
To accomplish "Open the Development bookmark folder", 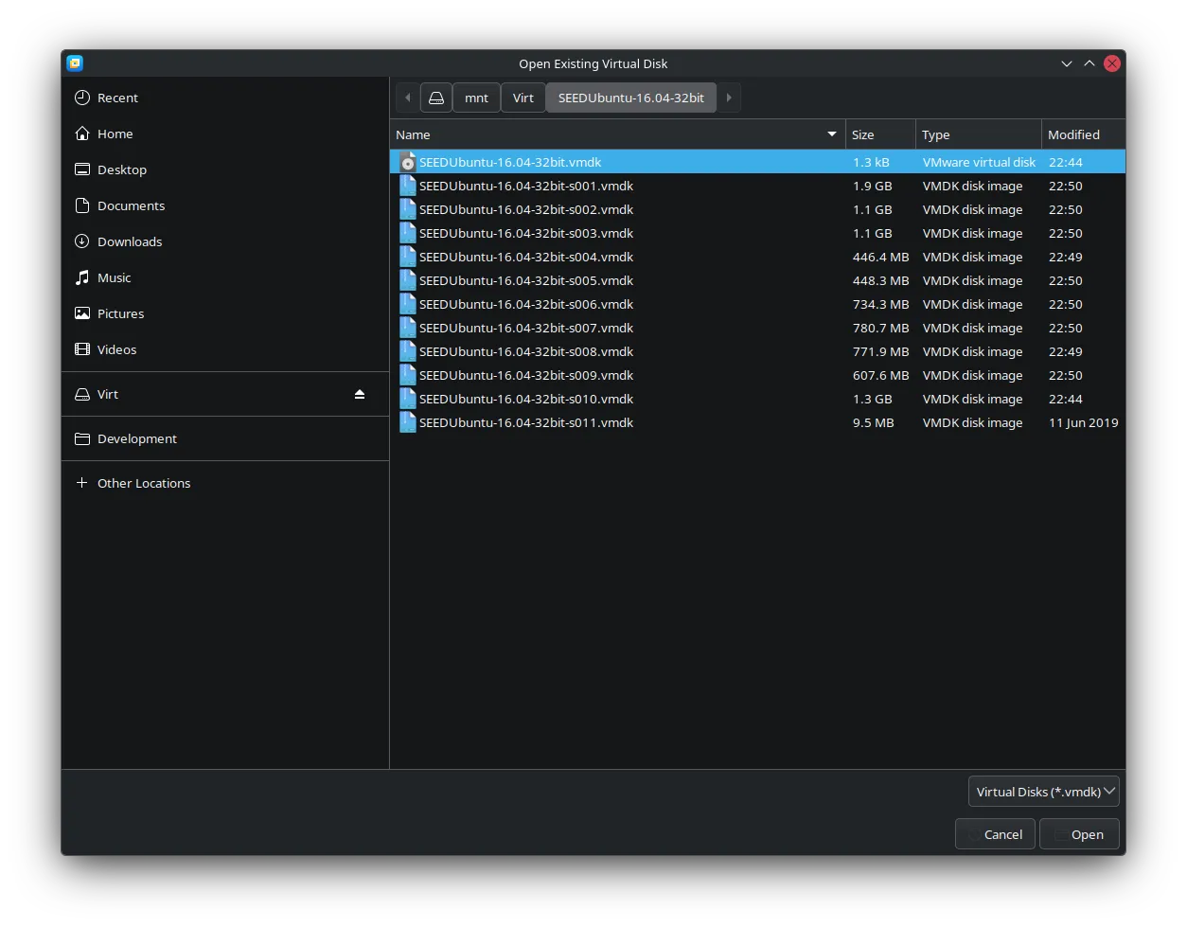I will 225,438.
